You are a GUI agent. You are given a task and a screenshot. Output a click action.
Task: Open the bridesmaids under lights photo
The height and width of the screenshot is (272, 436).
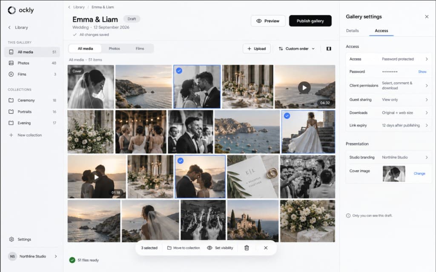[x=141, y=132]
